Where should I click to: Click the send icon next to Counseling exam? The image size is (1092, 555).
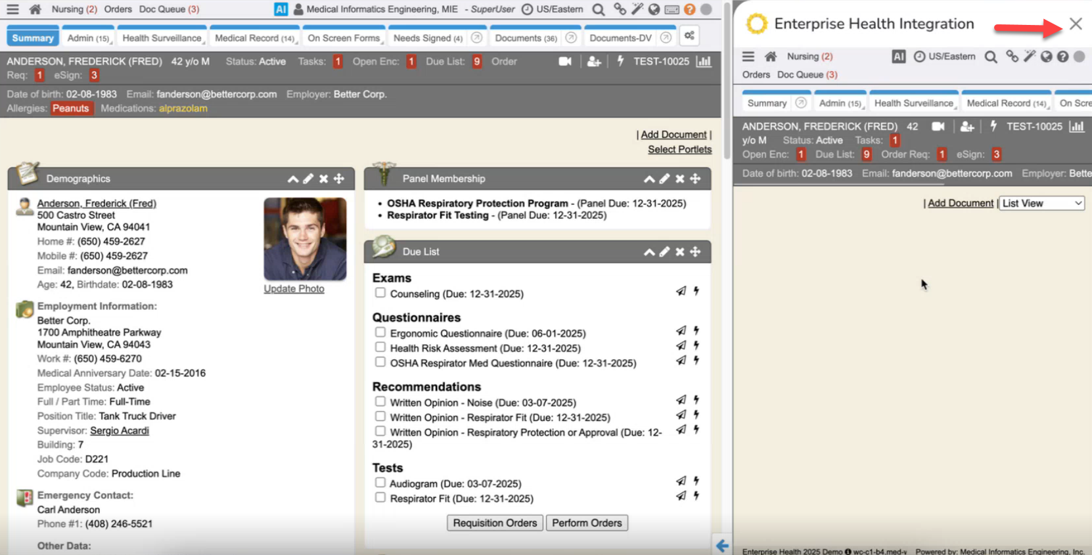(681, 291)
